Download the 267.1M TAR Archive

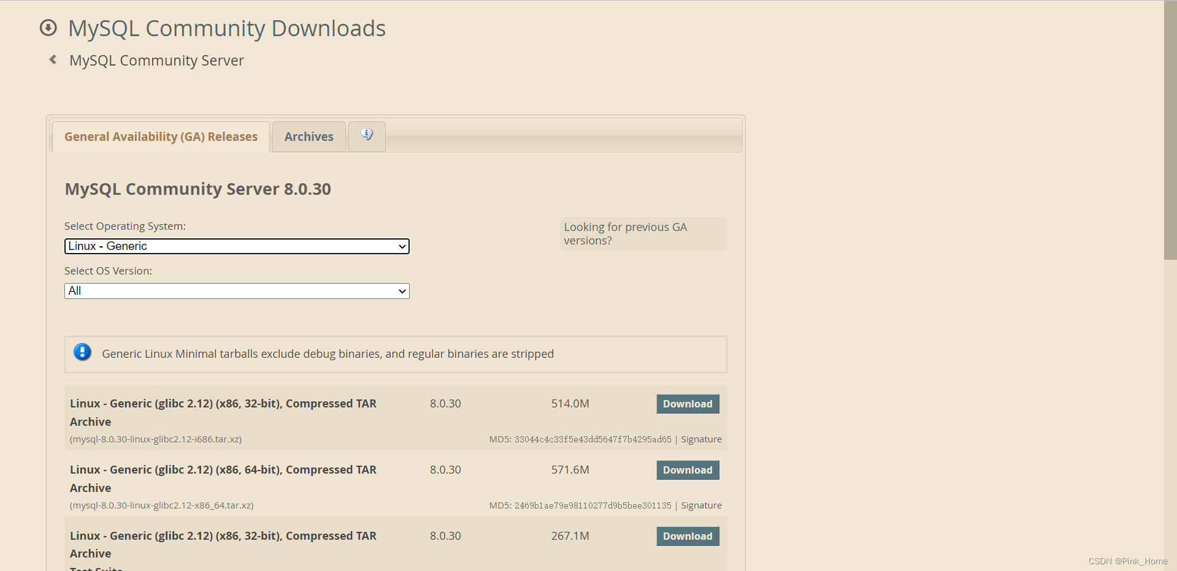point(687,536)
